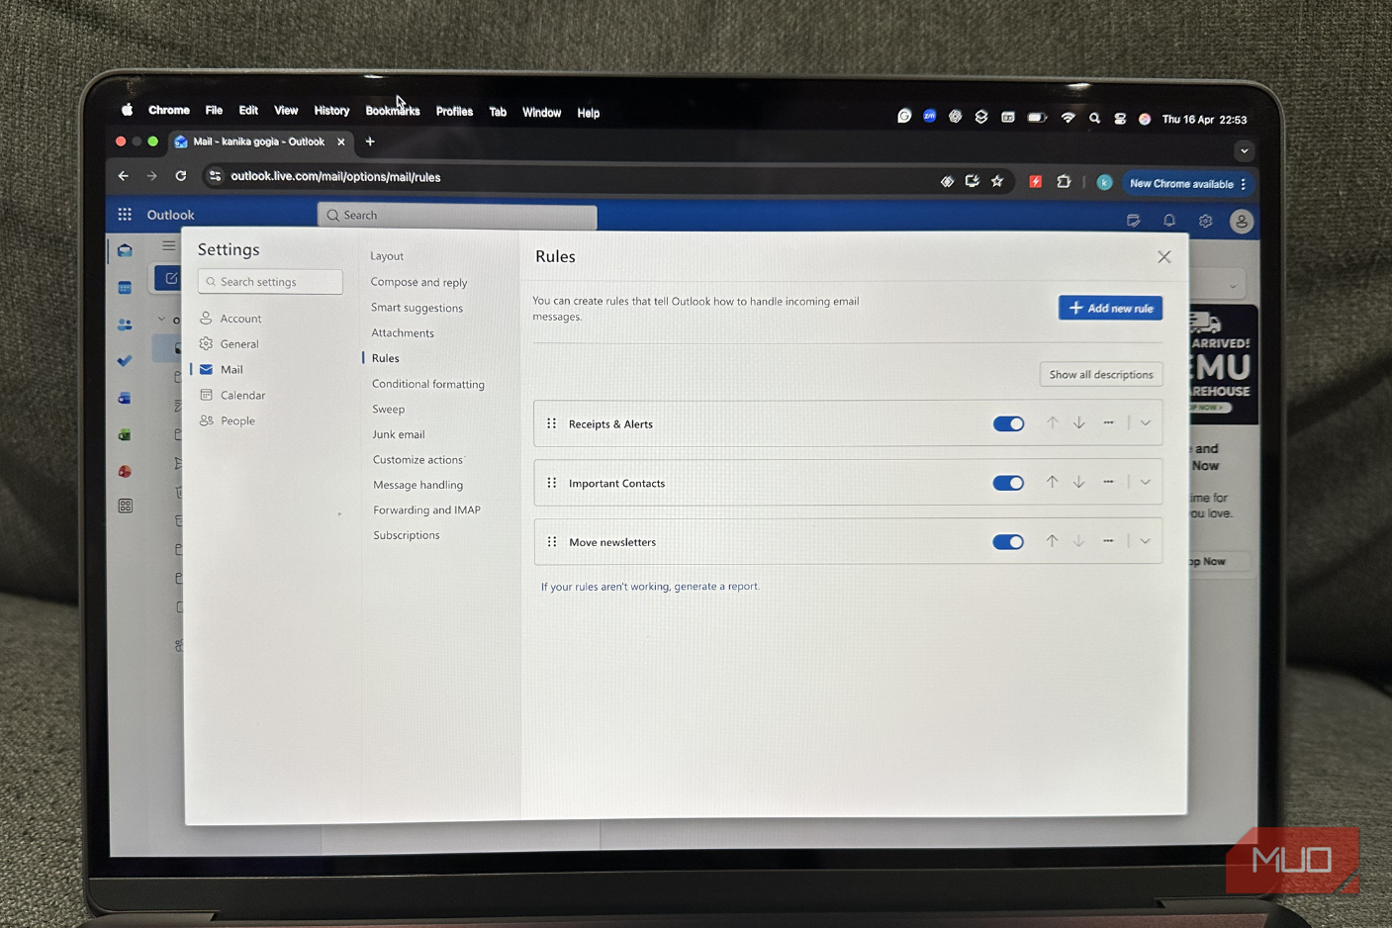
Task: Click the drag handle of Move newsletters
Action: click(552, 542)
